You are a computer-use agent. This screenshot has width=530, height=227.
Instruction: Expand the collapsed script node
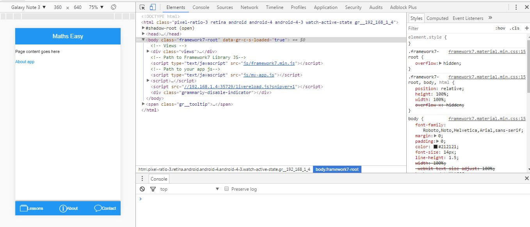[148, 81]
